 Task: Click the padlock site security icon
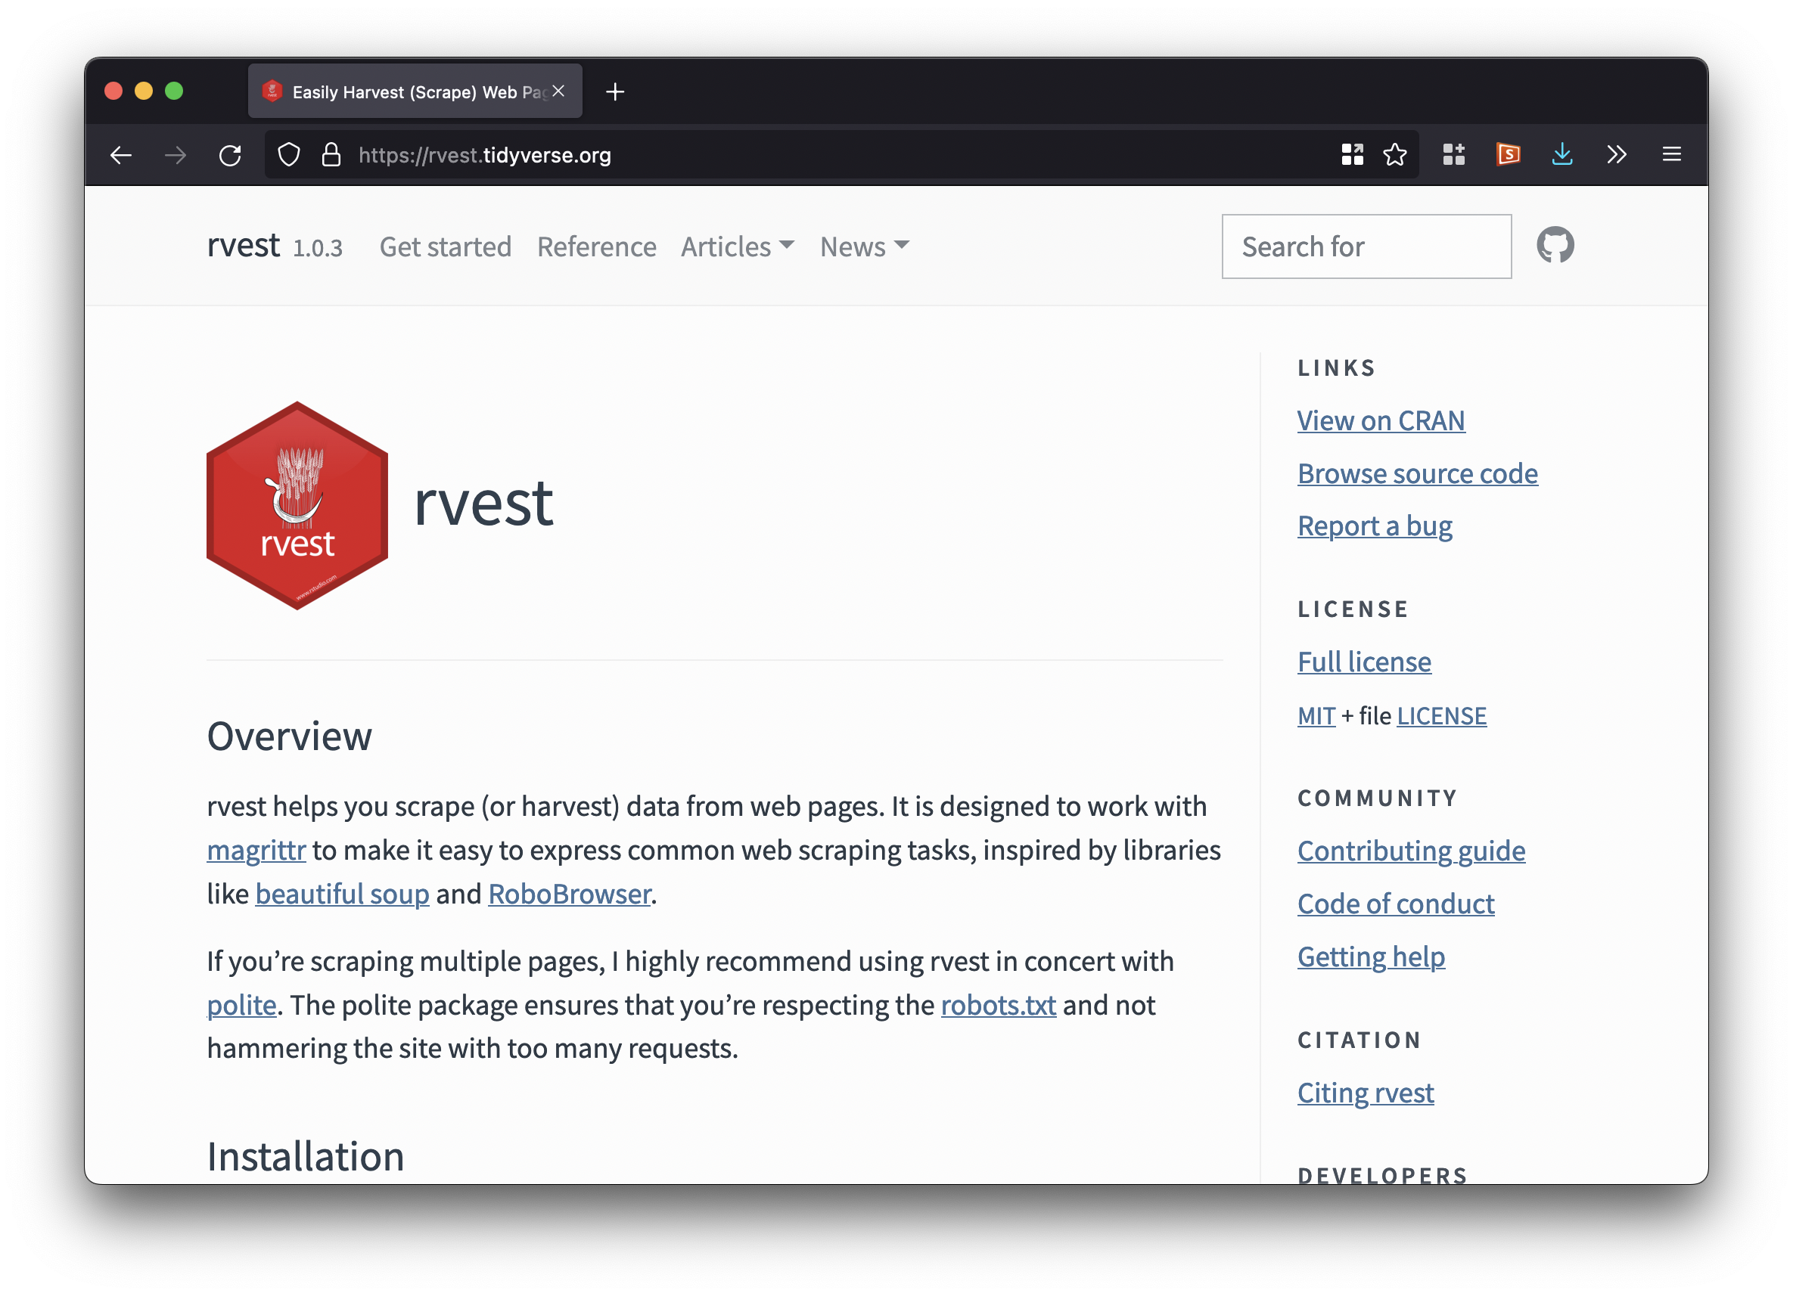pos(331,155)
